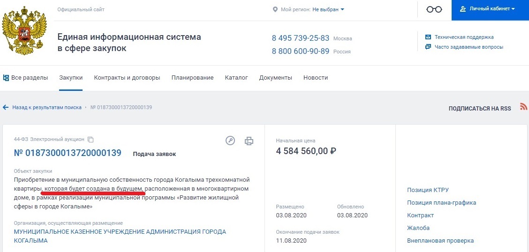
Task: Expand the Мой регион Не выбран selector
Action: [x=328, y=9]
